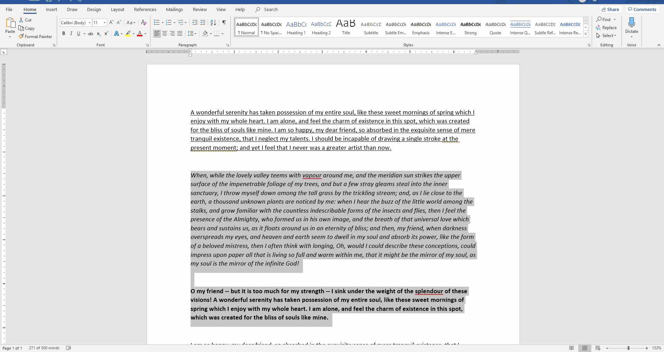Switch to the Review tab

click(x=200, y=9)
